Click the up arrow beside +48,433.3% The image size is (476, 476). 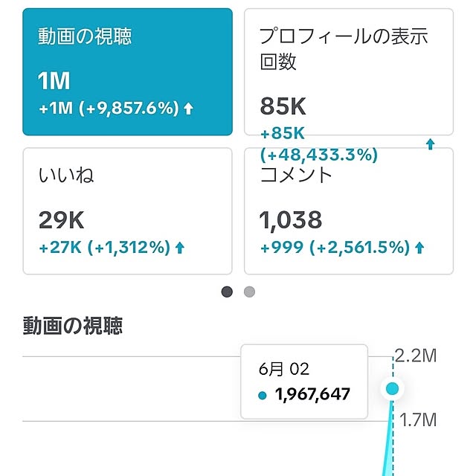[430, 144]
